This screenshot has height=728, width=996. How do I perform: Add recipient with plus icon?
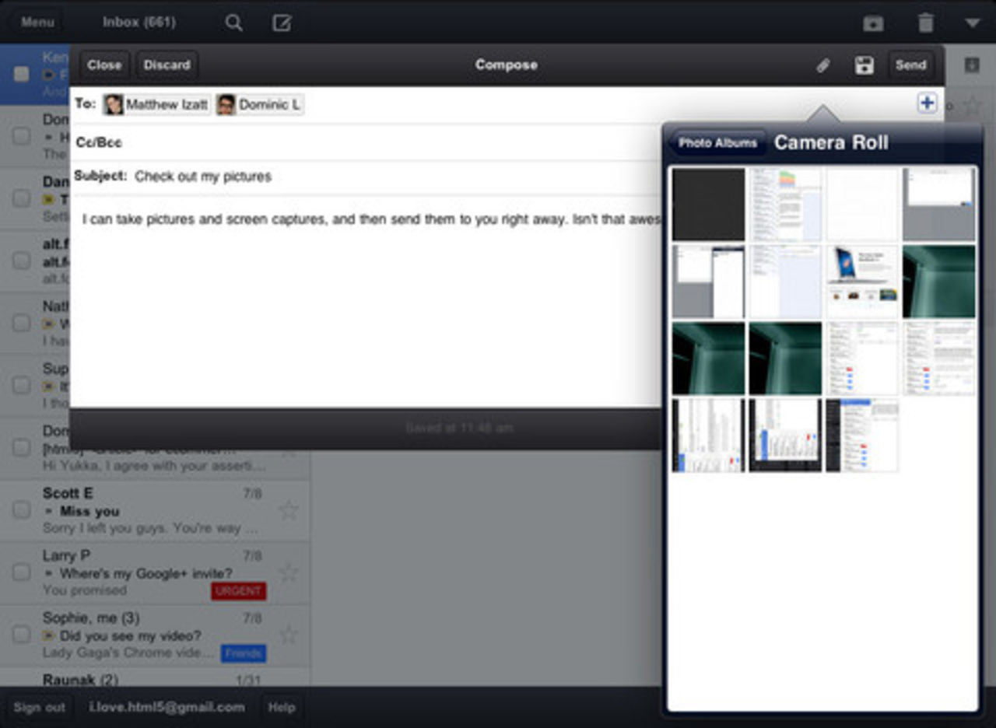(926, 103)
